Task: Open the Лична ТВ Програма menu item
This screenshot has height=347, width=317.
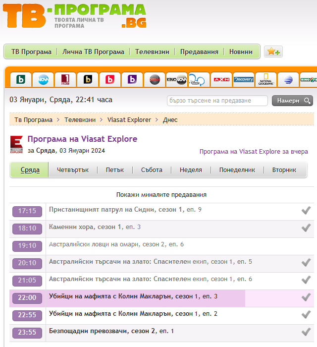Action: tap(93, 52)
